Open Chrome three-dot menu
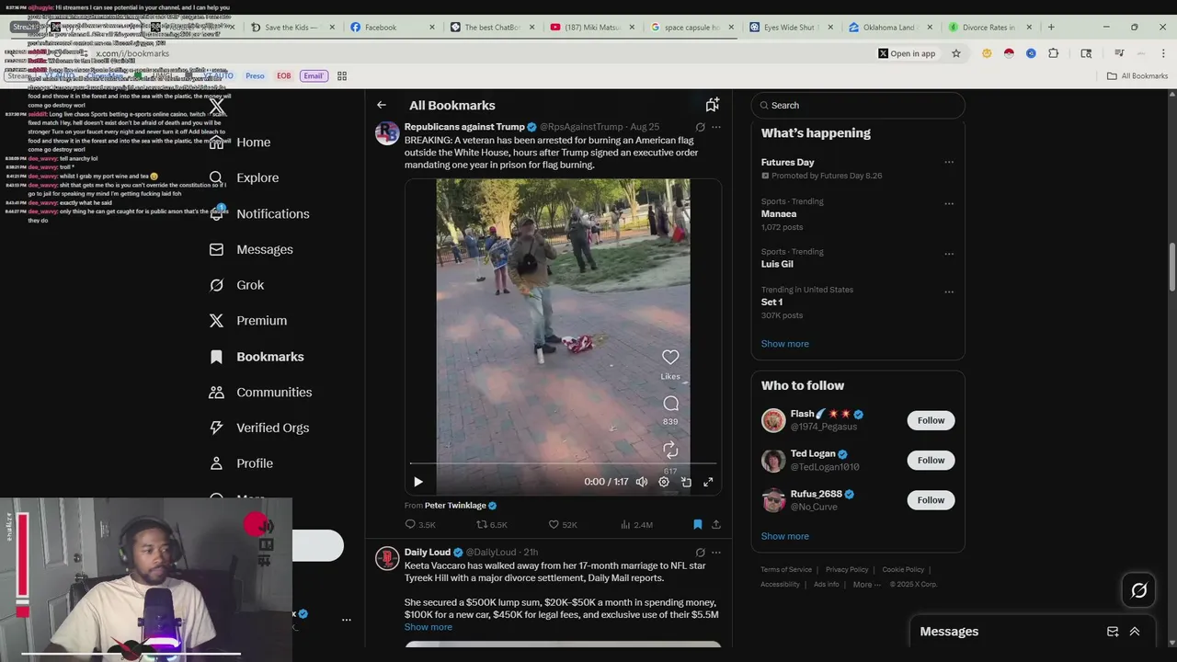Image resolution: width=1177 pixels, height=662 pixels. click(x=1163, y=53)
